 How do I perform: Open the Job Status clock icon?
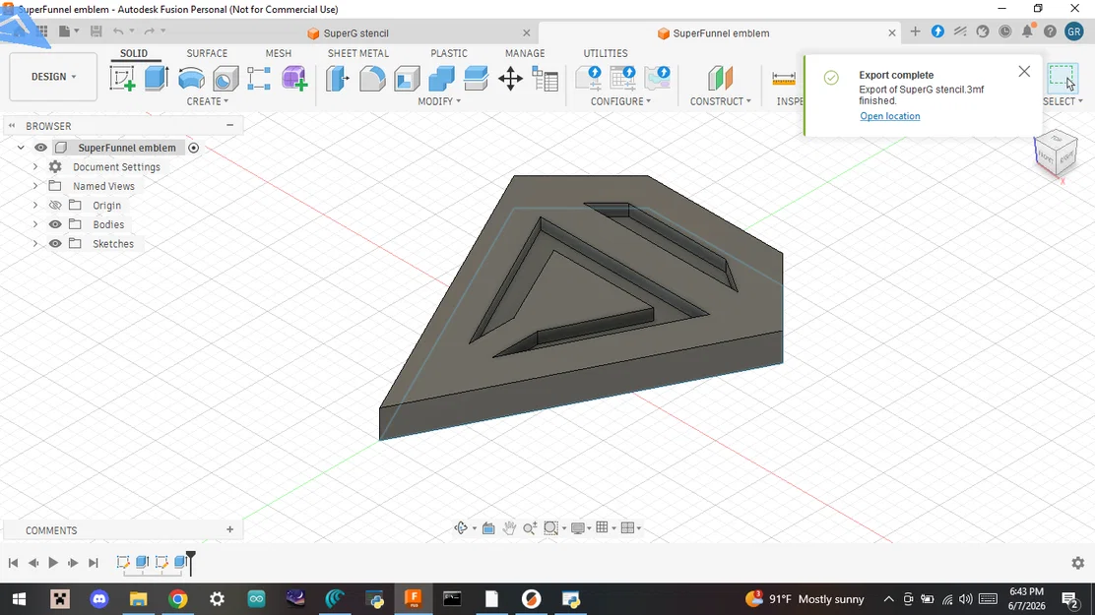click(x=1005, y=31)
